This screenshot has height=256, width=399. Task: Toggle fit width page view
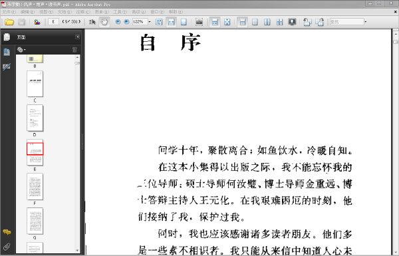point(172,22)
